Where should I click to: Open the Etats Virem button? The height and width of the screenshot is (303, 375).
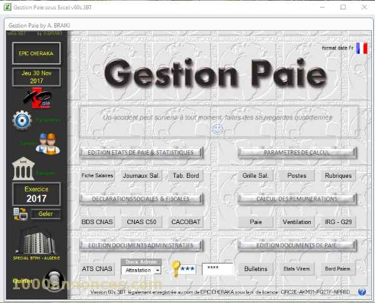tap(297, 269)
